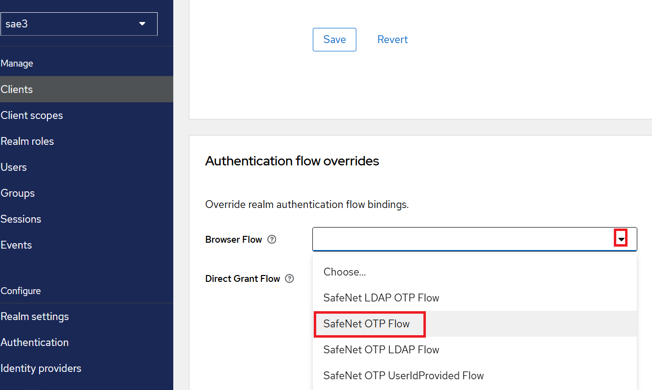Image resolution: width=652 pixels, height=390 pixels.
Task: Go to Client scopes page
Action: (32, 115)
